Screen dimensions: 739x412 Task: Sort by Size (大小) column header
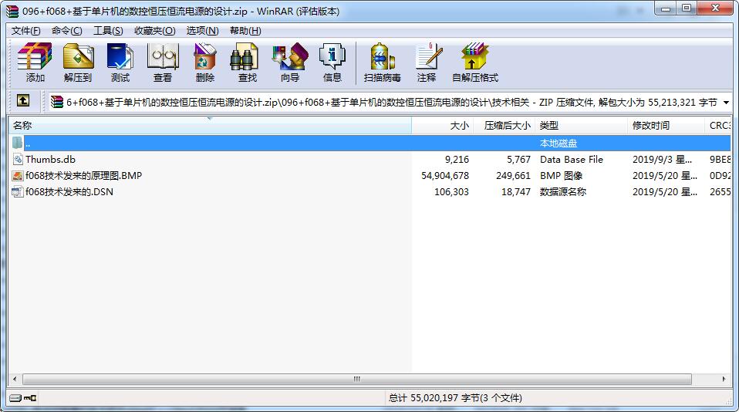click(443, 126)
